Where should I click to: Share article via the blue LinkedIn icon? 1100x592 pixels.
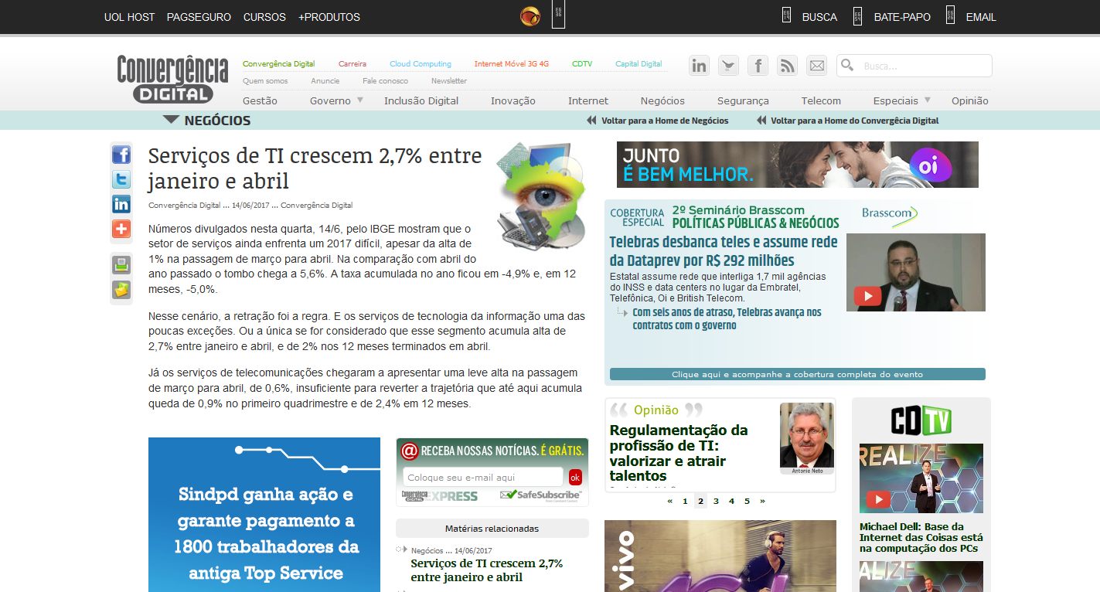click(x=121, y=204)
